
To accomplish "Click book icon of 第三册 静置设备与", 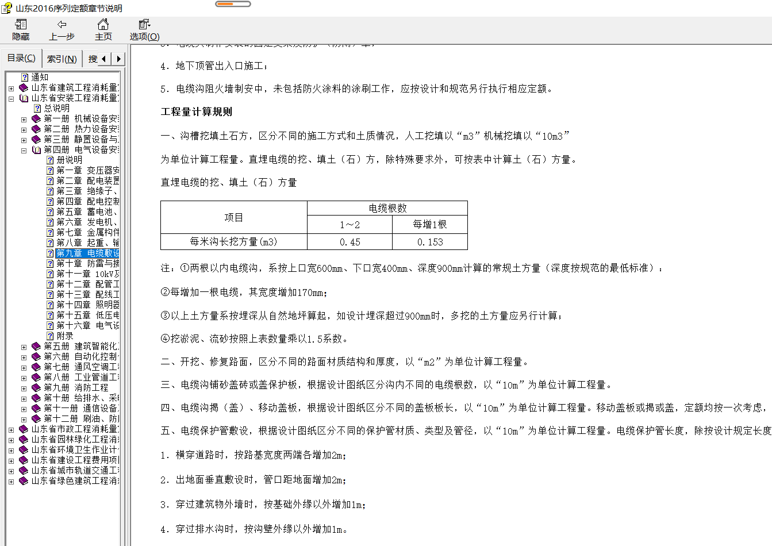I will coord(36,139).
